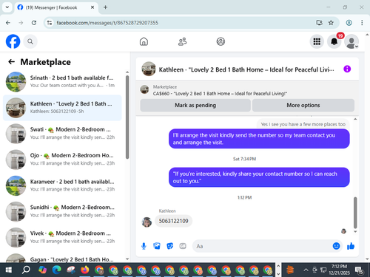370x277 pixels.
Task: Open Sunidhi's Modern 2-Bedroom conversation
Action: point(62,211)
